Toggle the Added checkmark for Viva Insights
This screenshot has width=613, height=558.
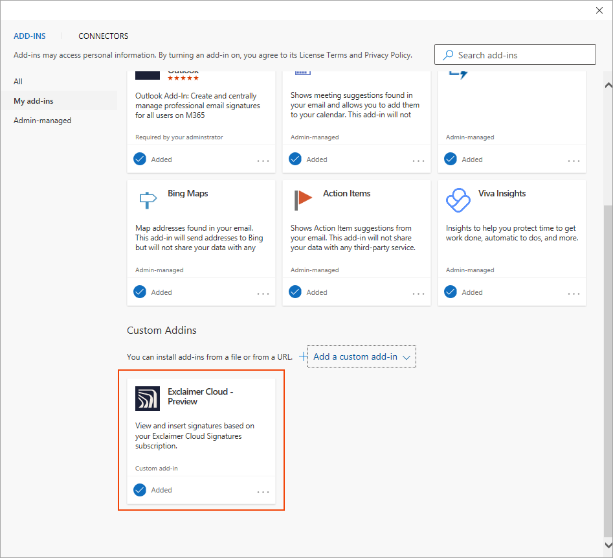451,292
